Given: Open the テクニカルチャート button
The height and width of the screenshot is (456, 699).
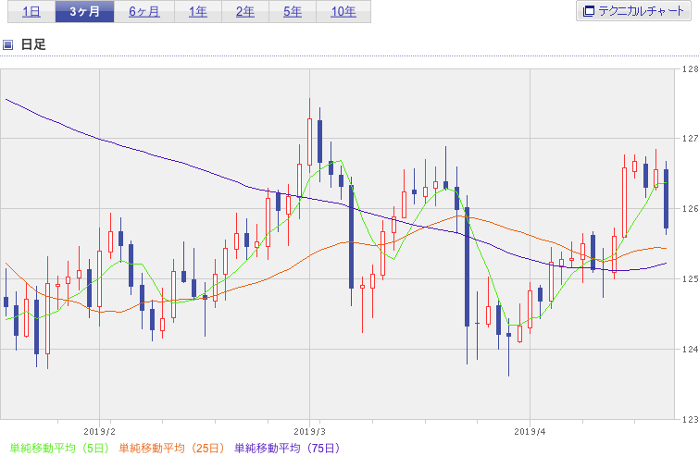Looking at the screenshot, I should (633, 11).
